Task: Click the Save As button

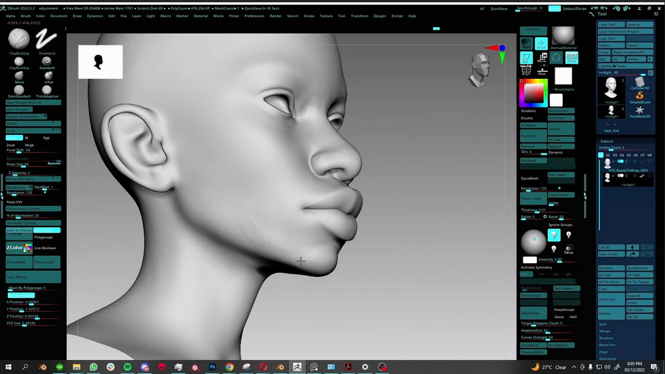Action: (x=640, y=25)
